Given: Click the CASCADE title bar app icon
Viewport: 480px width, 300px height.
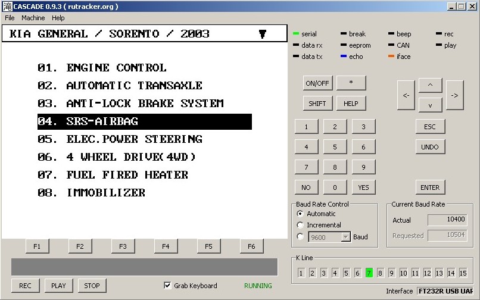Looking at the screenshot, I should (7, 7).
